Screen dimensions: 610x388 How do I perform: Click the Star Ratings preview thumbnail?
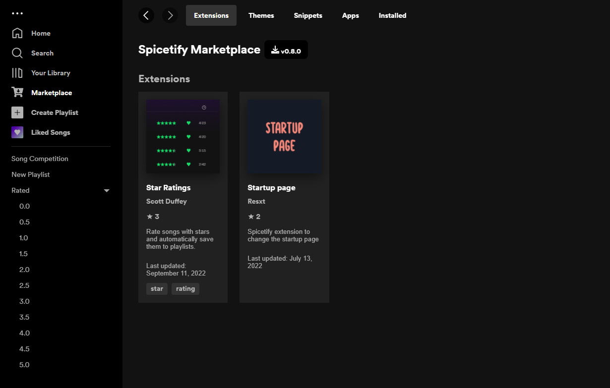183,136
